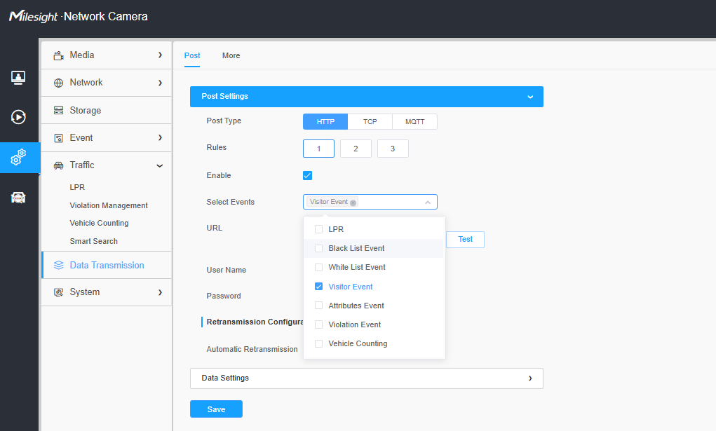Open the live view monitor icon
716x431 pixels.
pyautogui.click(x=18, y=78)
